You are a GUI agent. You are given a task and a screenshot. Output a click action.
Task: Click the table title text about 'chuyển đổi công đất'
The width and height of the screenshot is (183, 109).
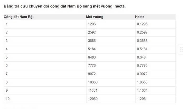point(65,6)
